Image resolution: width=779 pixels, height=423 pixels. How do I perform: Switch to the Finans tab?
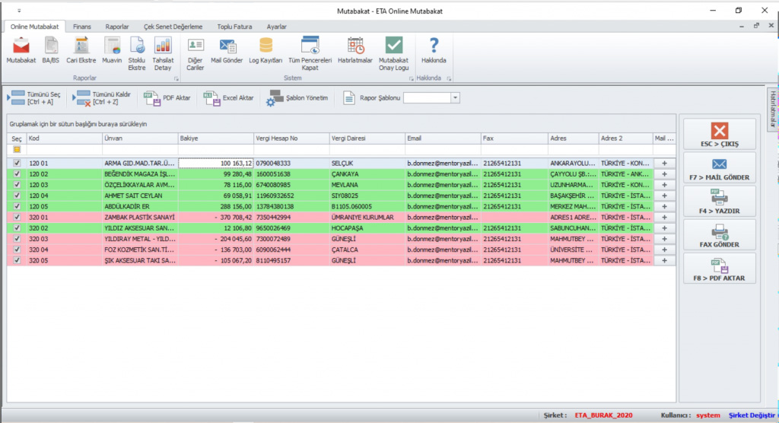pyautogui.click(x=82, y=27)
